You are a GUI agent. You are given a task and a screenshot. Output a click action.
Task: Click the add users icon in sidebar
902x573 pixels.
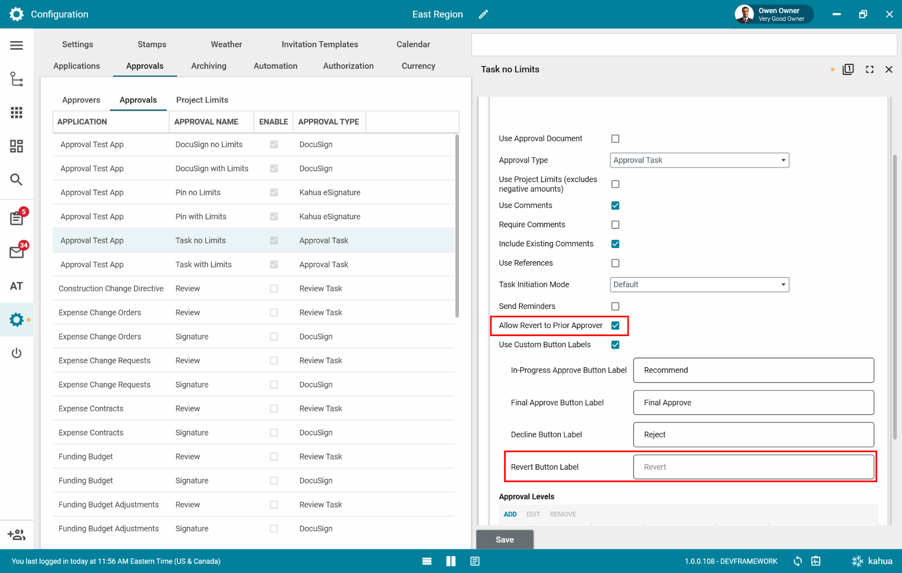coord(16,535)
